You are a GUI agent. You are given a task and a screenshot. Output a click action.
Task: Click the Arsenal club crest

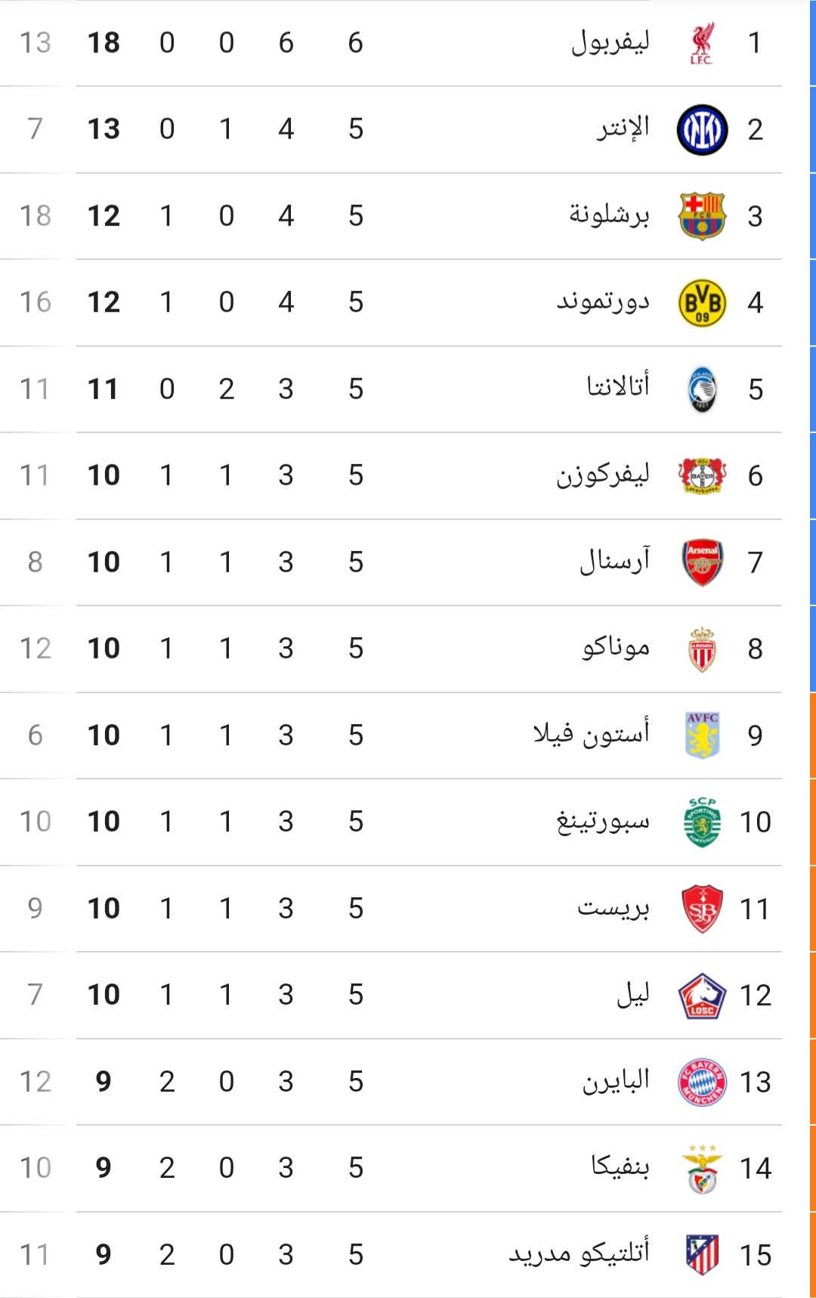(702, 562)
